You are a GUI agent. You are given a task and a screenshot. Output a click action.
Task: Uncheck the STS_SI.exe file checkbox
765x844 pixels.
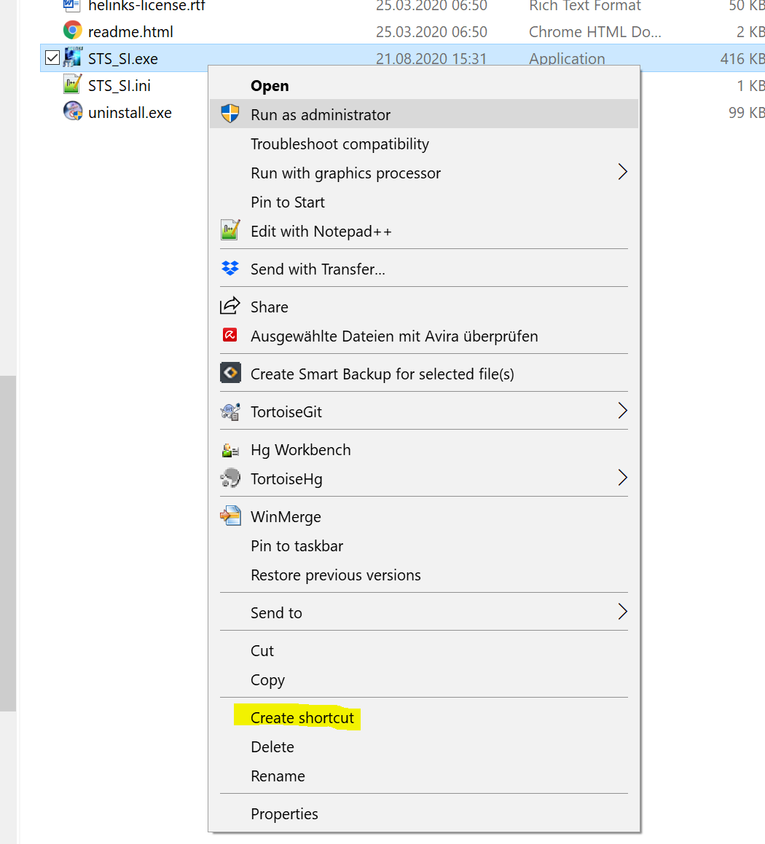(52, 58)
